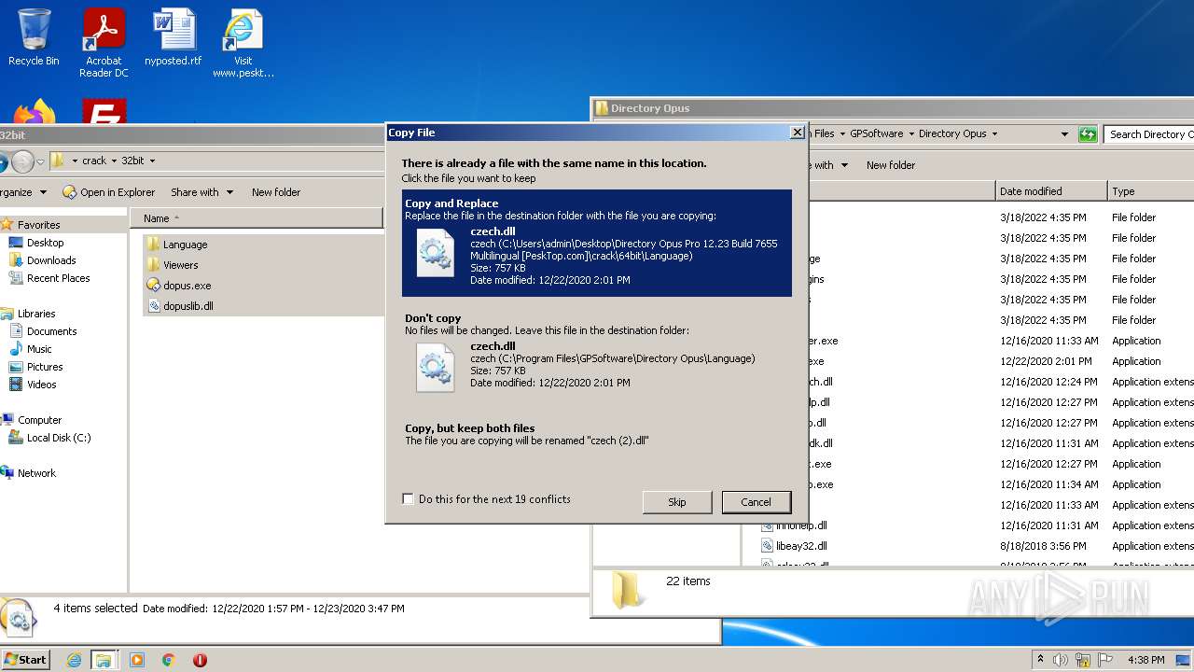The width and height of the screenshot is (1194, 672).
Task: Select Local Disk (C:) in sidebar
Action: pos(58,438)
